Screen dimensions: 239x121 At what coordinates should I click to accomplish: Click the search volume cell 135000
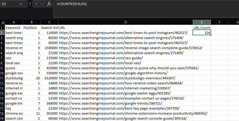click(x=49, y=58)
